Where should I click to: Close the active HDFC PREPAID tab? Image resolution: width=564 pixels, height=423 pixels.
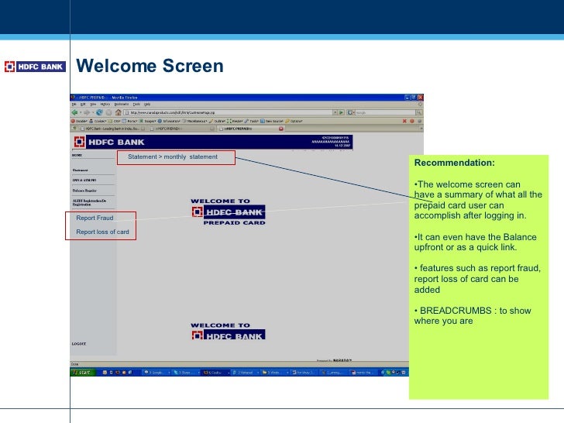[x=281, y=129]
